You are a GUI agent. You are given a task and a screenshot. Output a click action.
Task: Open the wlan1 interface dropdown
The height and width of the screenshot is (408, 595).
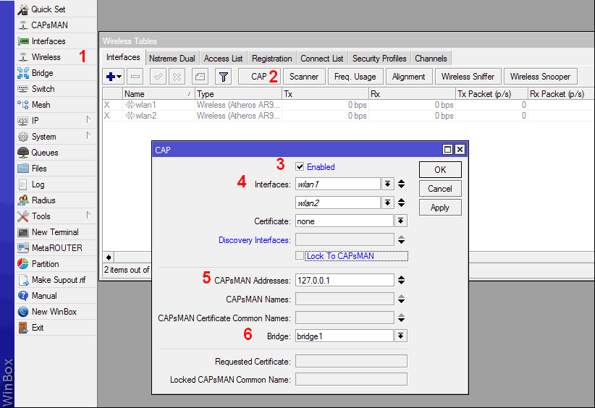coord(387,184)
